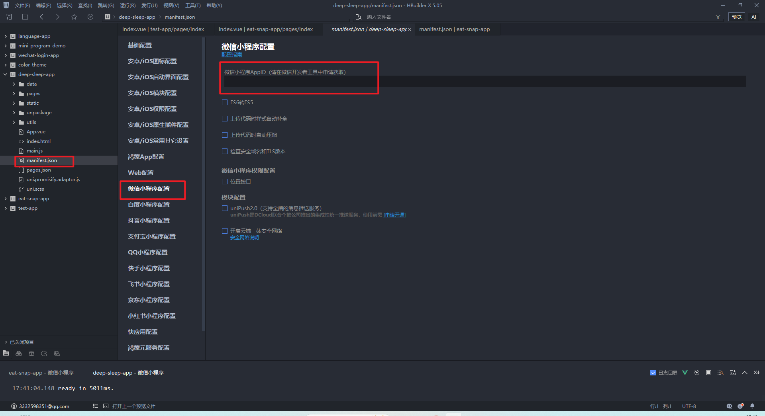Open the bug debug panel icon
Image resolution: width=765 pixels, height=416 pixels.
coord(31,354)
